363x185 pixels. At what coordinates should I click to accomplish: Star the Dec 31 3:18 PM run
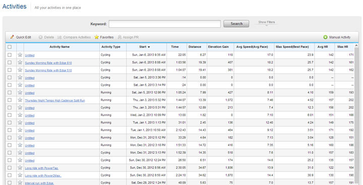20,145
